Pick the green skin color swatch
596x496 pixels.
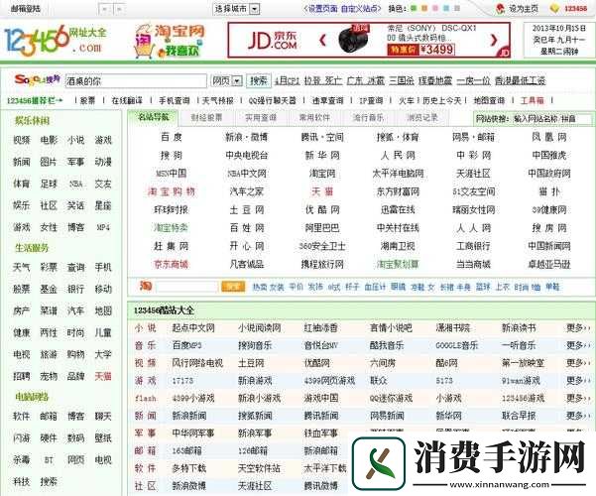[x=414, y=8]
